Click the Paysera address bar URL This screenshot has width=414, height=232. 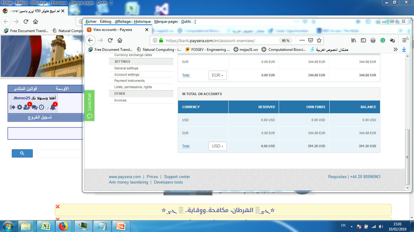pos(210,40)
